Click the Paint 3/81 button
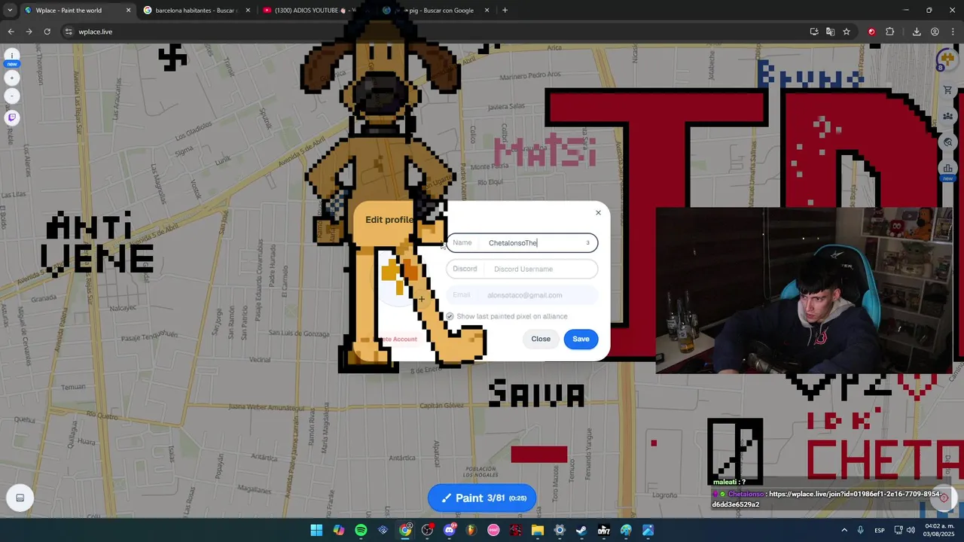964x542 pixels. click(x=482, y=498)
